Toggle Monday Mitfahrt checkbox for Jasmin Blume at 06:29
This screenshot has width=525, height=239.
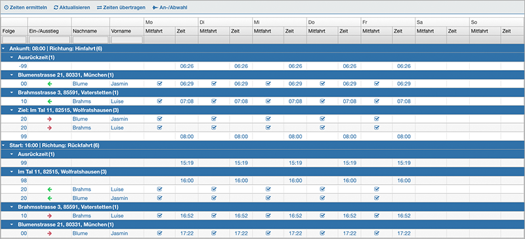coord(159,84)
